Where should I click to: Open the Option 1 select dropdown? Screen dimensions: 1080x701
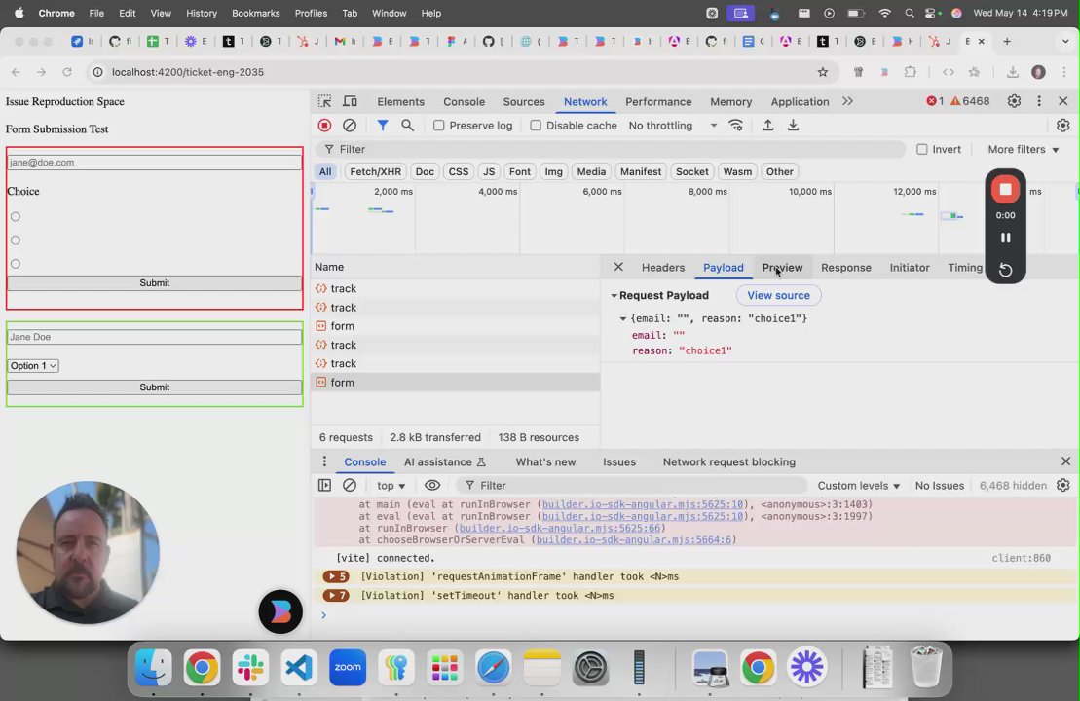[x=33, y=366]
